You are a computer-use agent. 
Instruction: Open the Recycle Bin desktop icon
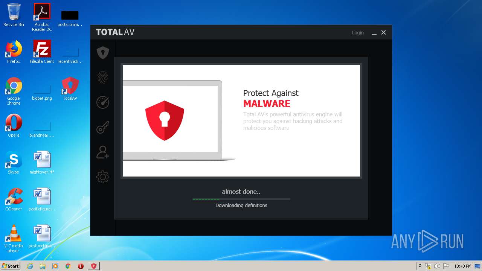tap(14, 15)
